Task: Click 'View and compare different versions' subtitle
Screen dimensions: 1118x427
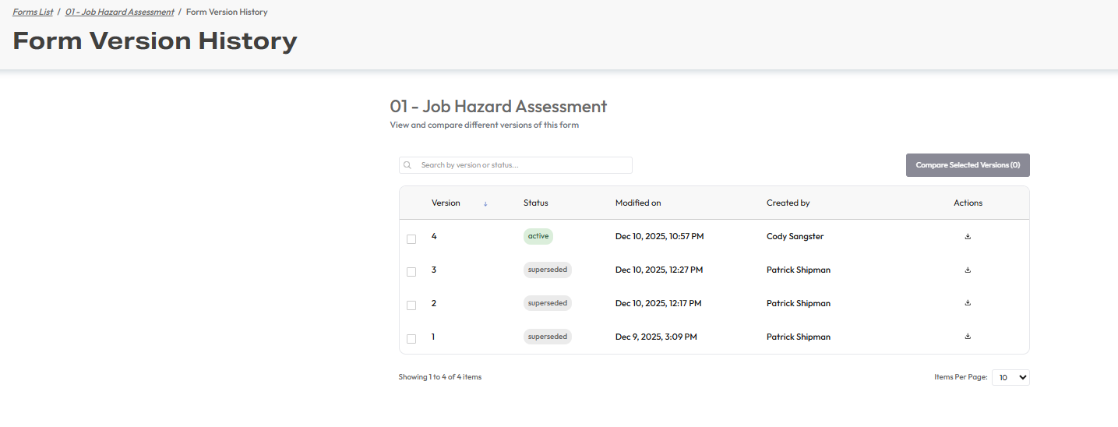Action: pyautogui.click(x=485, y=125)
